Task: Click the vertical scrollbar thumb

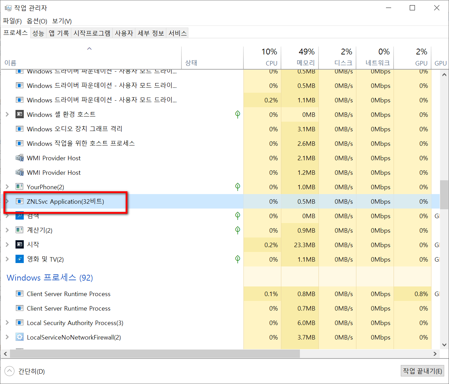Action: (x=444, y=194)
